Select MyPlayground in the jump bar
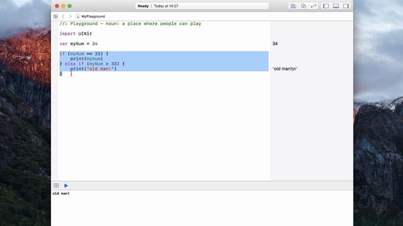Image resolution: width=403 pixels, height=226 pixels. 93,16
